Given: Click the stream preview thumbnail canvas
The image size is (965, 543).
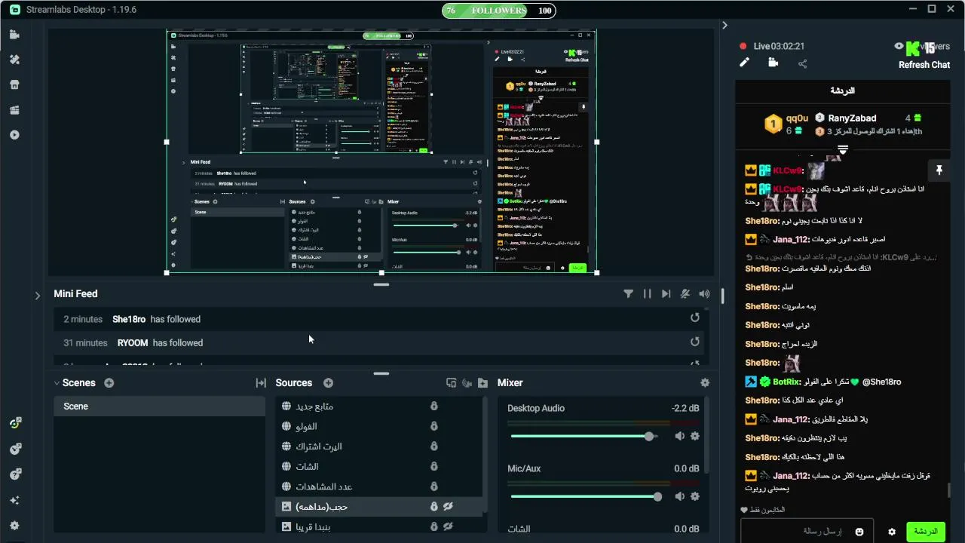Looking at the screenshot, I should (381, 152).
